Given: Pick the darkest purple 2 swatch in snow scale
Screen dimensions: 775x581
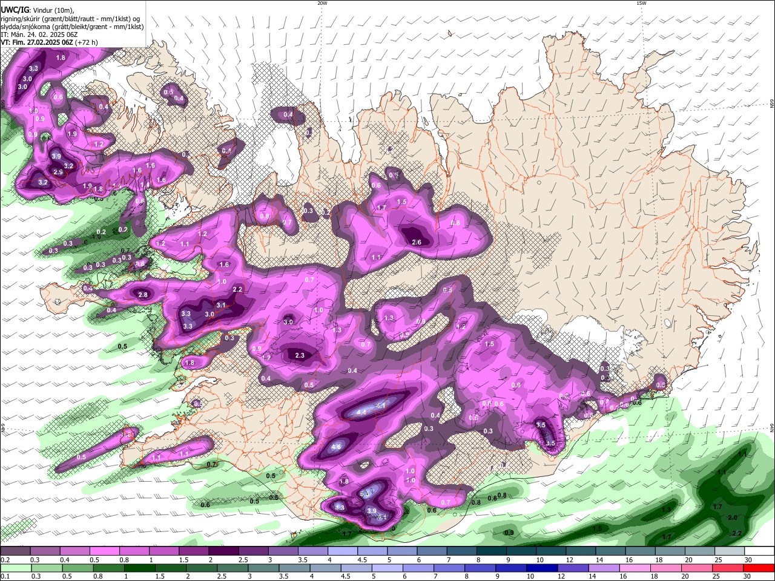Looking at the screenshot, I should tap(223, 551).
